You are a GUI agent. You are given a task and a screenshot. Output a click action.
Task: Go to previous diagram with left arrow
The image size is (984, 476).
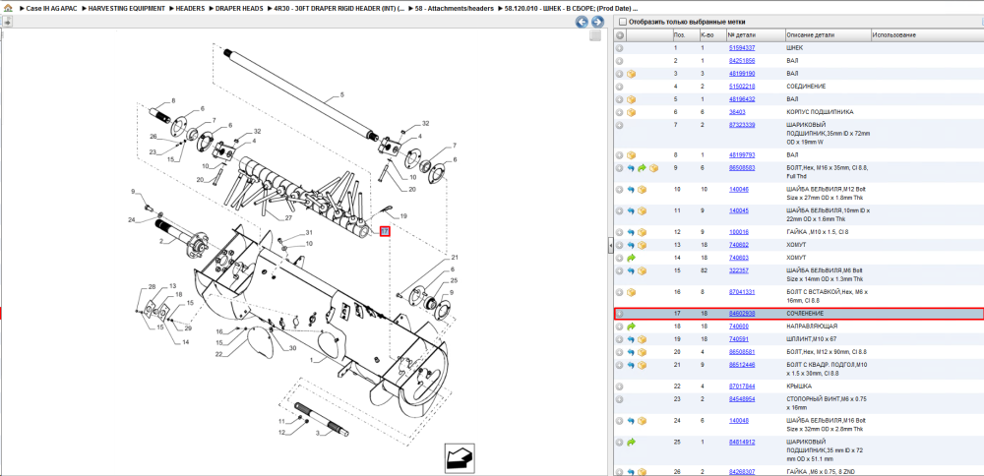[x=582, y=22]
